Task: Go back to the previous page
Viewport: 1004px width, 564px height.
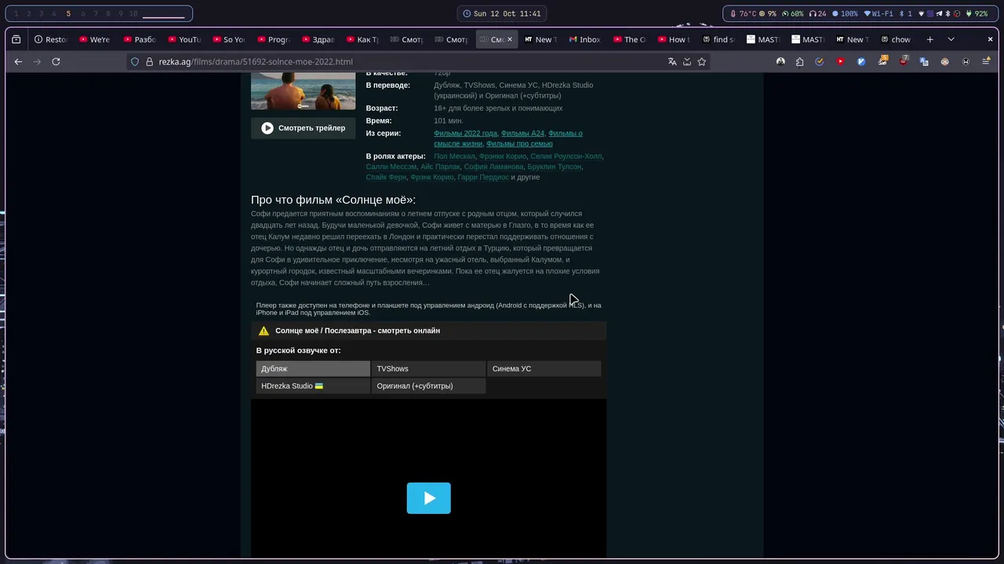Action: (x=18, y=61)
